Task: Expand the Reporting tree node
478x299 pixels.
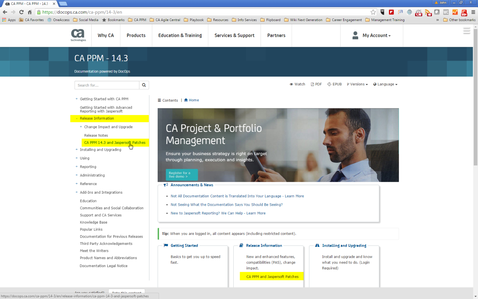Action: point(77,166)
